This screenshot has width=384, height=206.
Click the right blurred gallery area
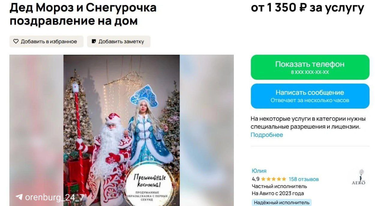coord(206,130)
